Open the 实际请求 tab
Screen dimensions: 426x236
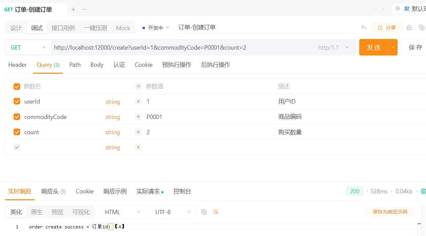click(x=150, y=191)
